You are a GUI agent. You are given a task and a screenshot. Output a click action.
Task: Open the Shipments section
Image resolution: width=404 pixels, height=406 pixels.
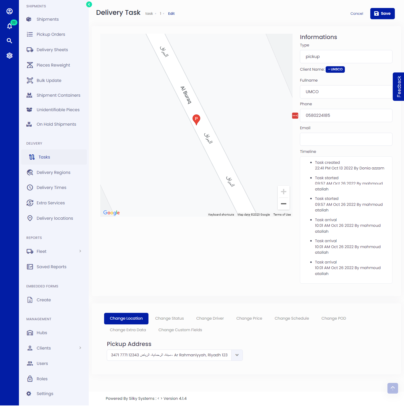47,19
